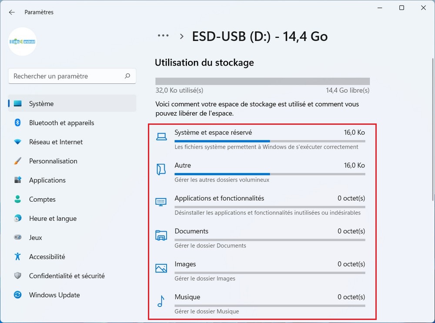Open Accessibilité settings
435x323 pixels.
tap(72, 256)
